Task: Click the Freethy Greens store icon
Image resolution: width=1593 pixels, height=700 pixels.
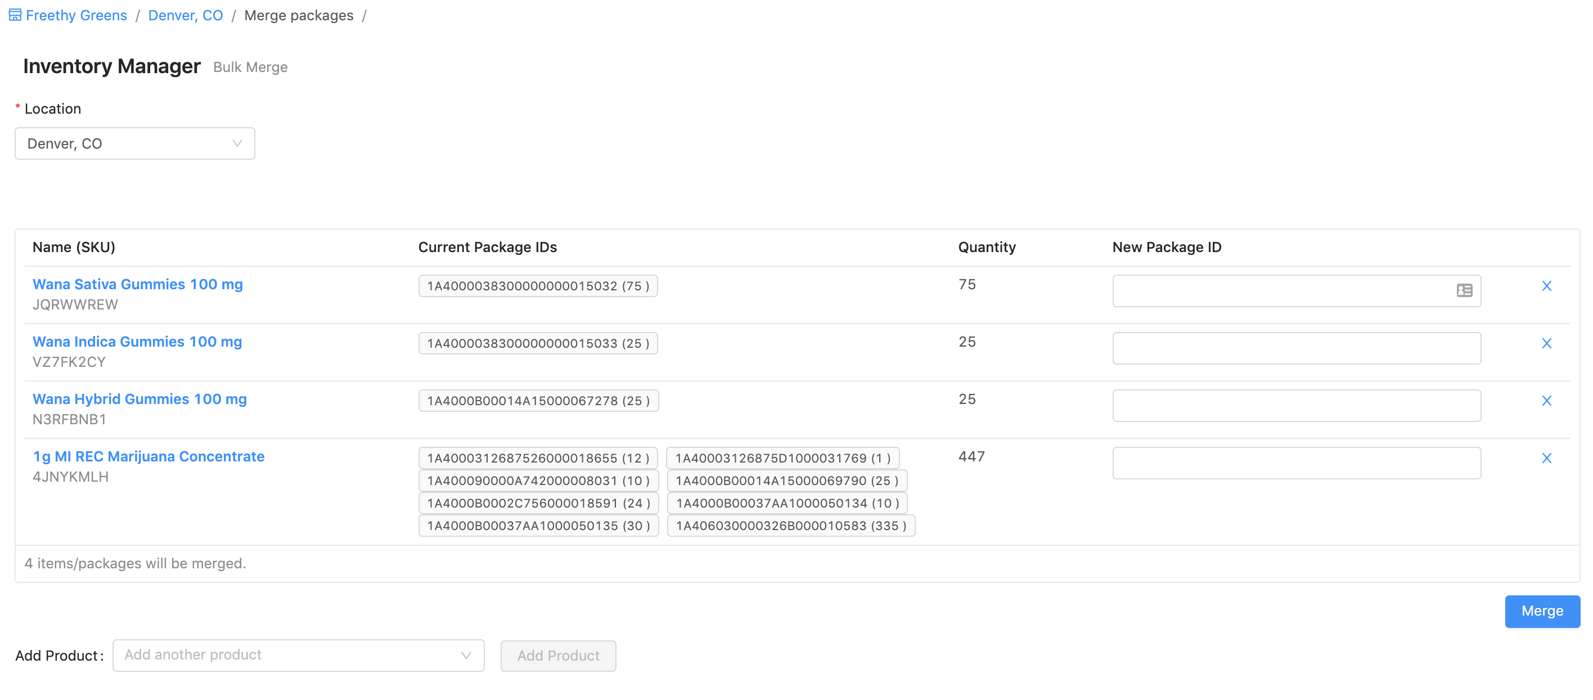Action: [15, 15]
